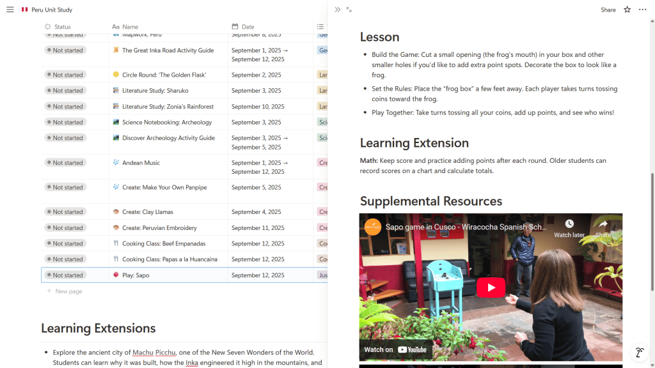Screen dimensions: 655x368
Task: Open the Name column header menu
Action: click(x=130, y=27)
